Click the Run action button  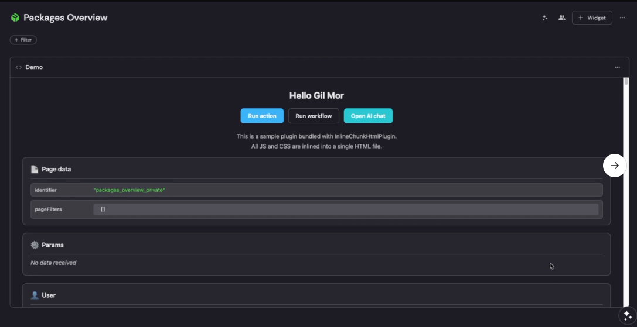(262, 116)
